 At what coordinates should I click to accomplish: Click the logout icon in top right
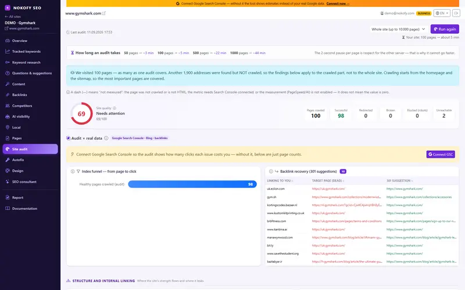[x=456, y=13]
